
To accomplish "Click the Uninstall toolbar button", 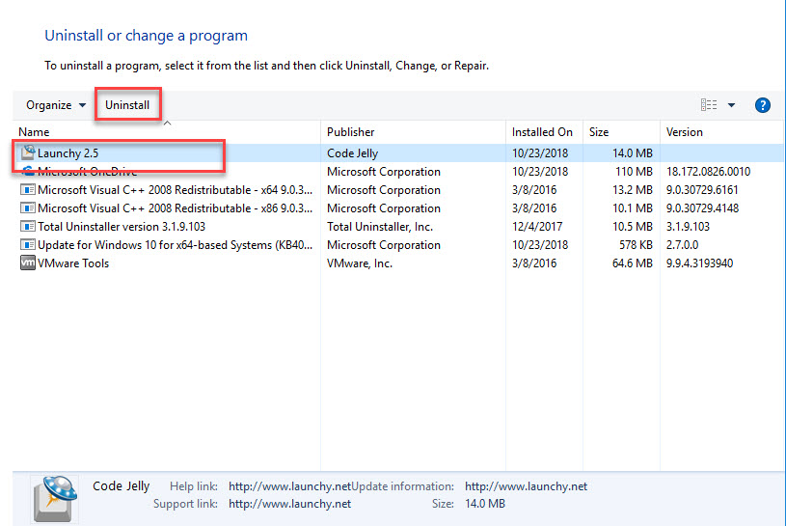I will 127,105.
